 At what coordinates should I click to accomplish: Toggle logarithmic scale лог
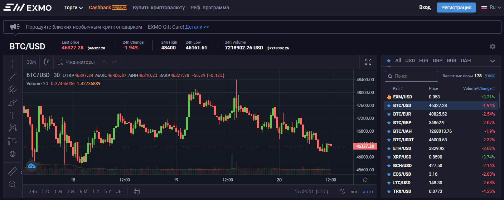(354, 191)
